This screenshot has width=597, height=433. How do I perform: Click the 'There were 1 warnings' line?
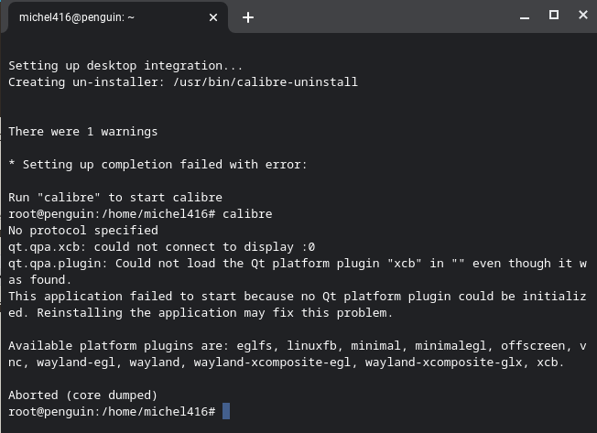pos(82,132)
